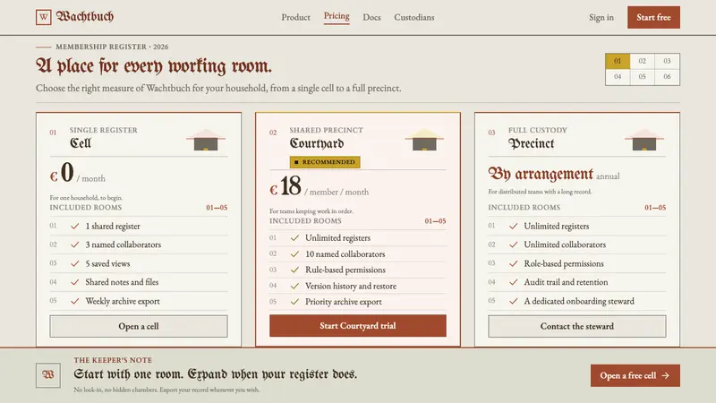Viewport: 716px width, 403px height.
Task: Click the Sign in link
Action: point(601,17)
